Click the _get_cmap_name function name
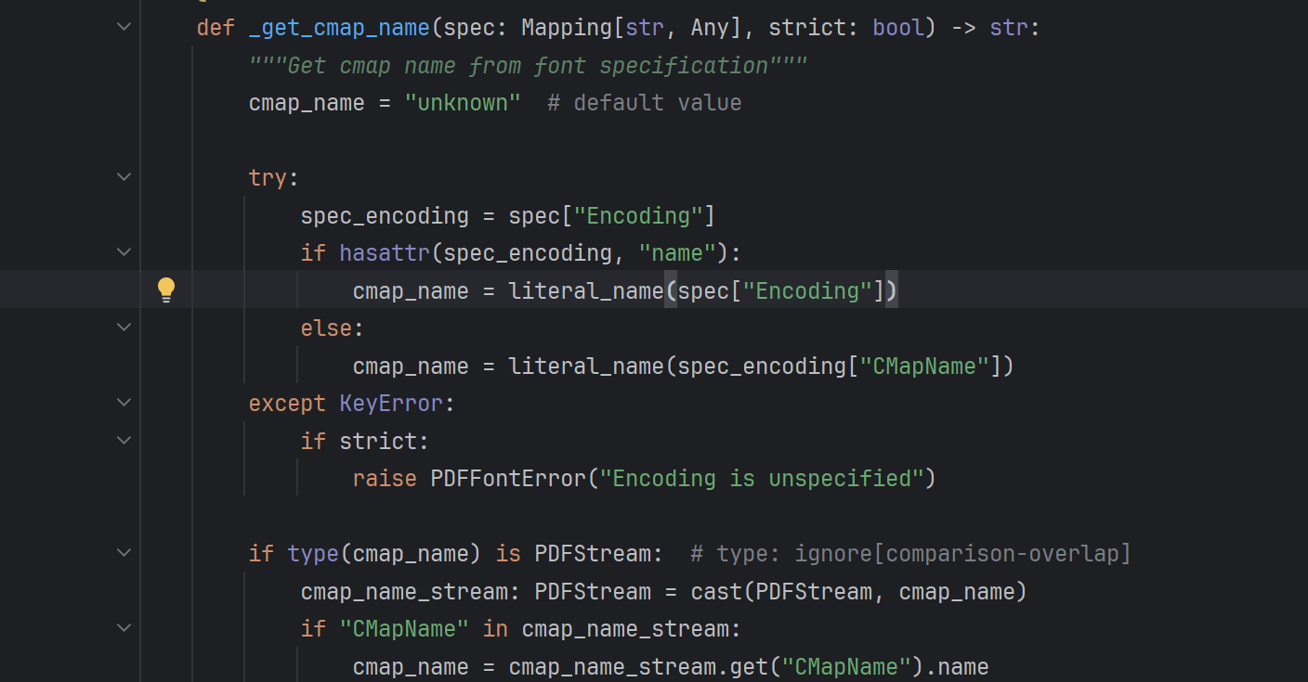Image resolution: width=1308 pixels, height=682 pixels. coord(339,28)
